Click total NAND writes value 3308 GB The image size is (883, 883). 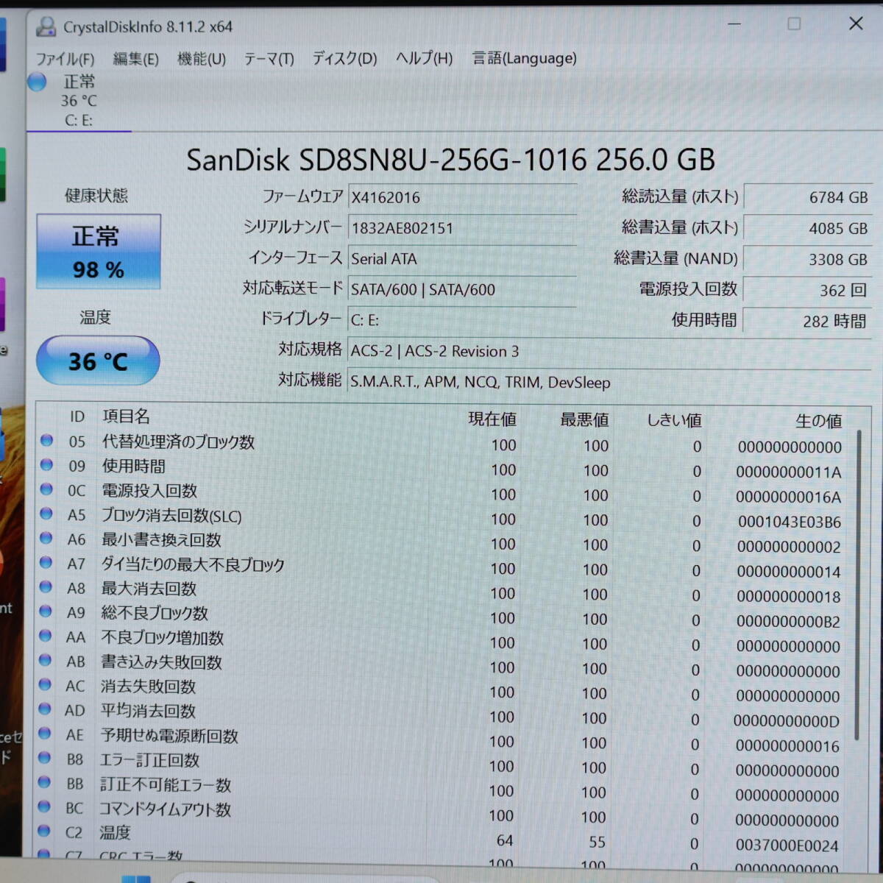[x=808, y=259]
